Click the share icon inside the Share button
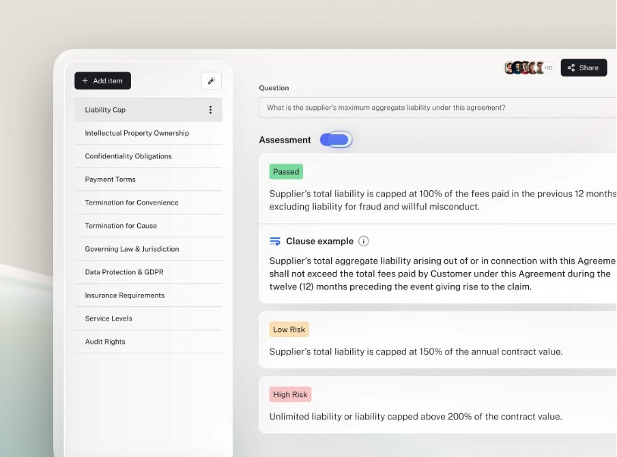Screen dimensions: 617x457 (x=571, y=68)
